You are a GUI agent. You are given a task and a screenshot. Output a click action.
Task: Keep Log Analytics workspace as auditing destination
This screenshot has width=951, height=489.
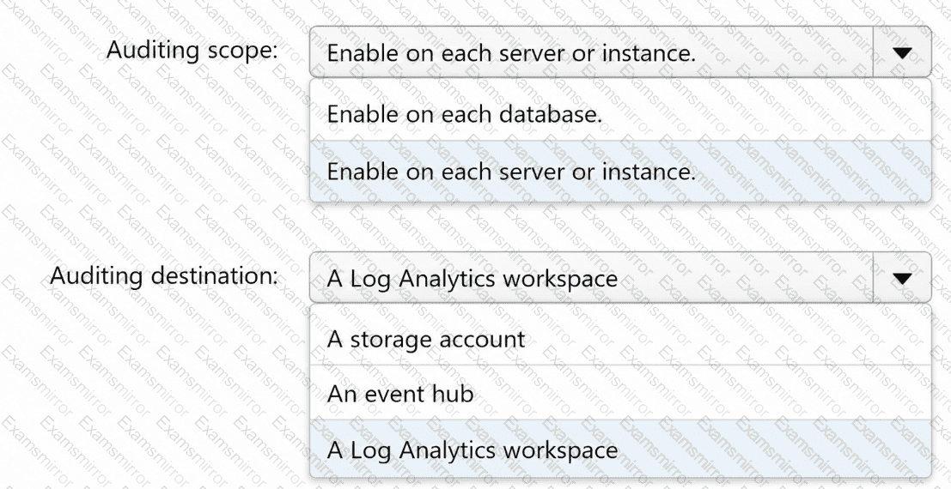click(x=620, y=449)
